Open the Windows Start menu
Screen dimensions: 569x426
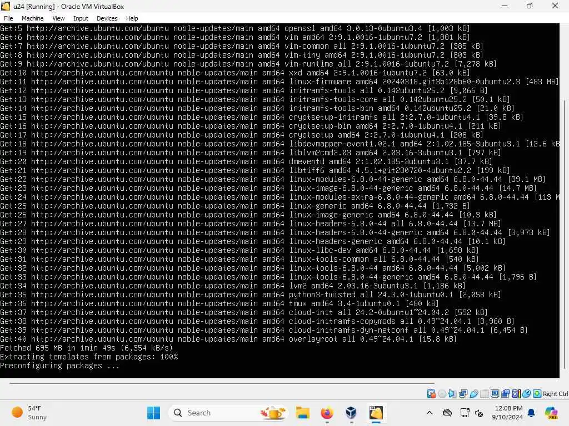tap(153, 413)
